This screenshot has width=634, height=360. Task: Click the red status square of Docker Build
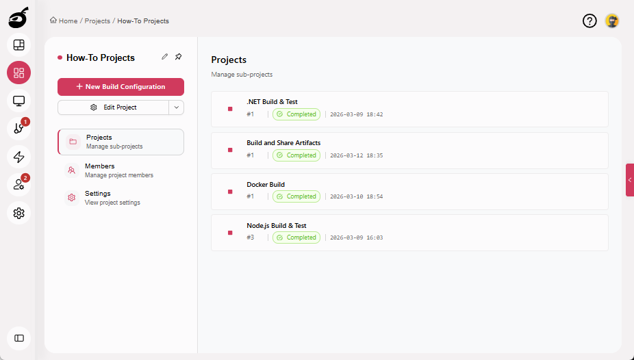[x=230, y=192]
